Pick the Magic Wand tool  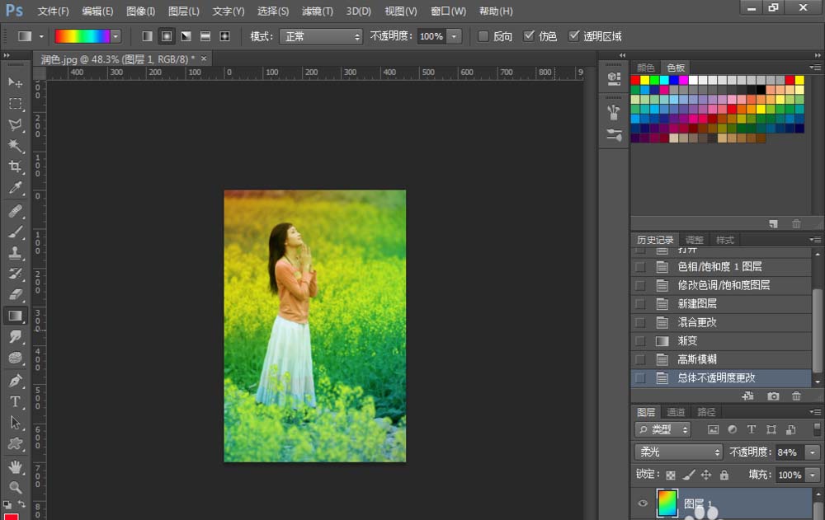(15, 146)
